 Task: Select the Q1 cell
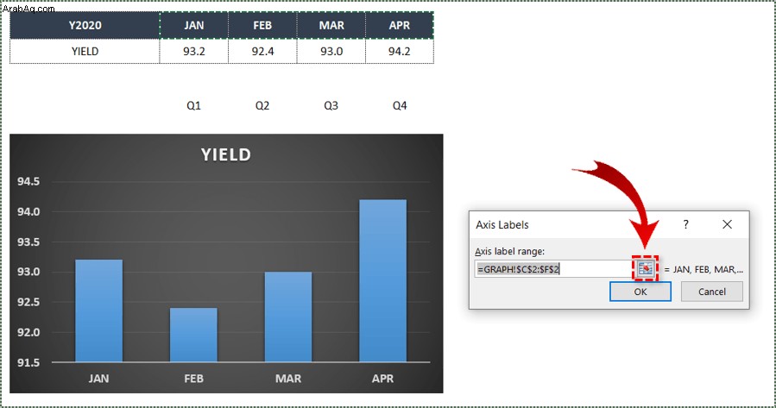pos(194,105)
